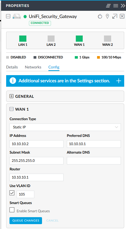This screenshot has width=126, height=229.
Task: Expand the GENERAL section
Action: tap(12, 96)
